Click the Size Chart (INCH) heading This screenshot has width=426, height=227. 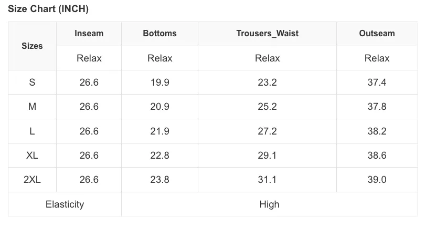tap(48, 9)
